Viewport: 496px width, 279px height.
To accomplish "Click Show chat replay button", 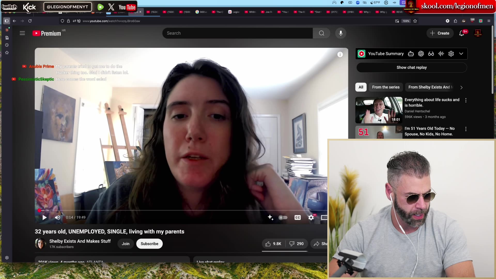I will point(412,67).
